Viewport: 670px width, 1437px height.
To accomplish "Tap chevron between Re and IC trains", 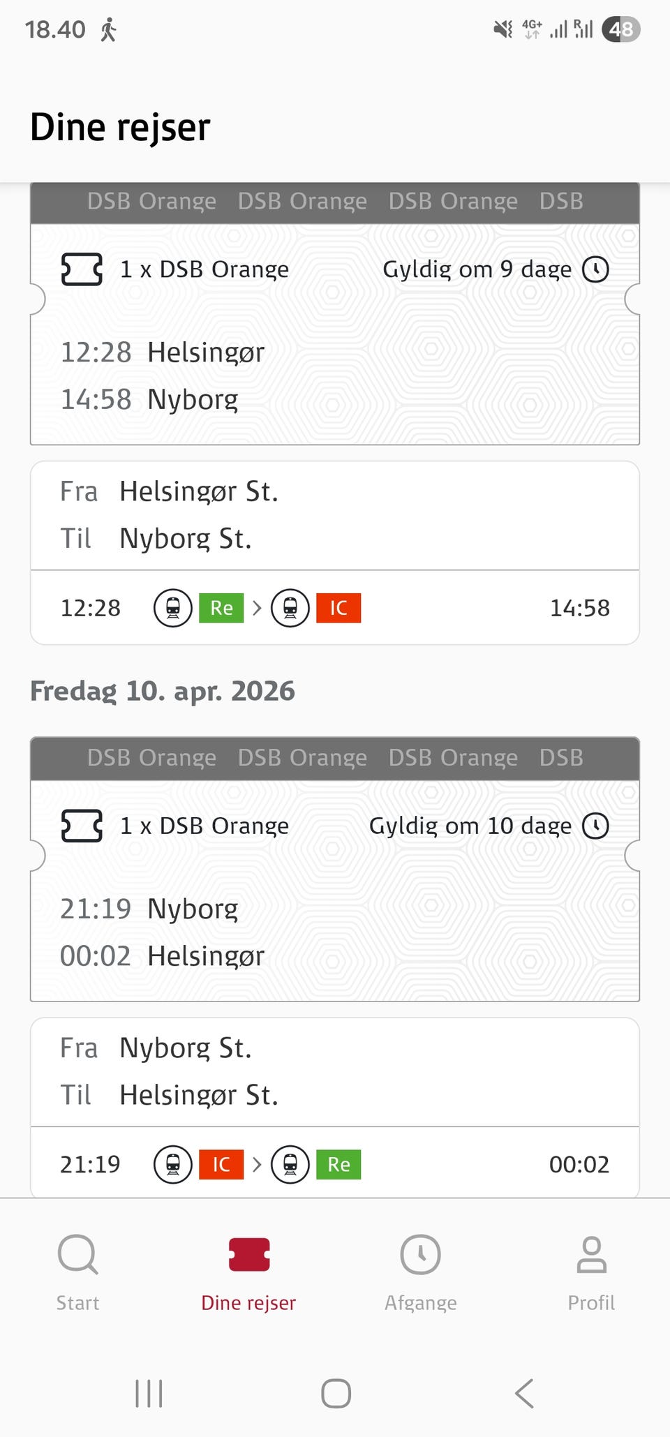I will pos(257,608).
